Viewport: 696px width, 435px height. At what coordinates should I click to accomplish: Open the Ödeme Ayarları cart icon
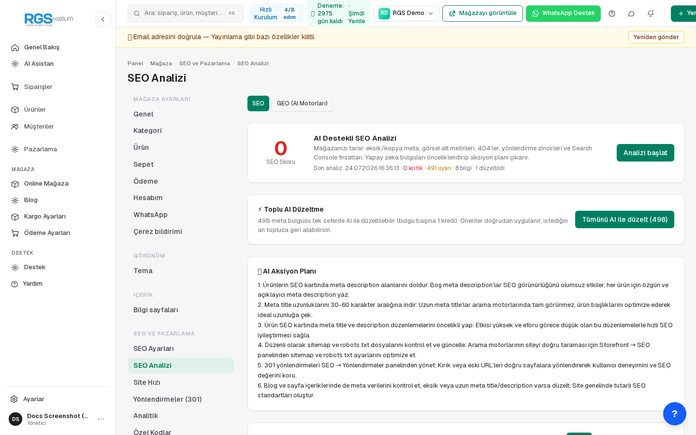[x=15, y=233]
